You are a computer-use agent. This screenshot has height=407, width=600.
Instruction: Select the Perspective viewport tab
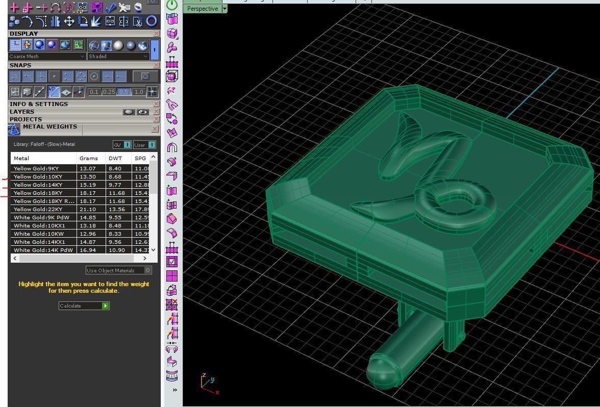coord(203,8)
